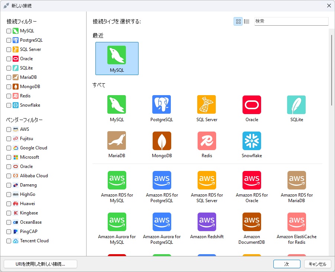The height and width of the screenshot is (272, 335).
Task: Select Amazon RDS for Oracle
Action: click(x=252, y=187)
